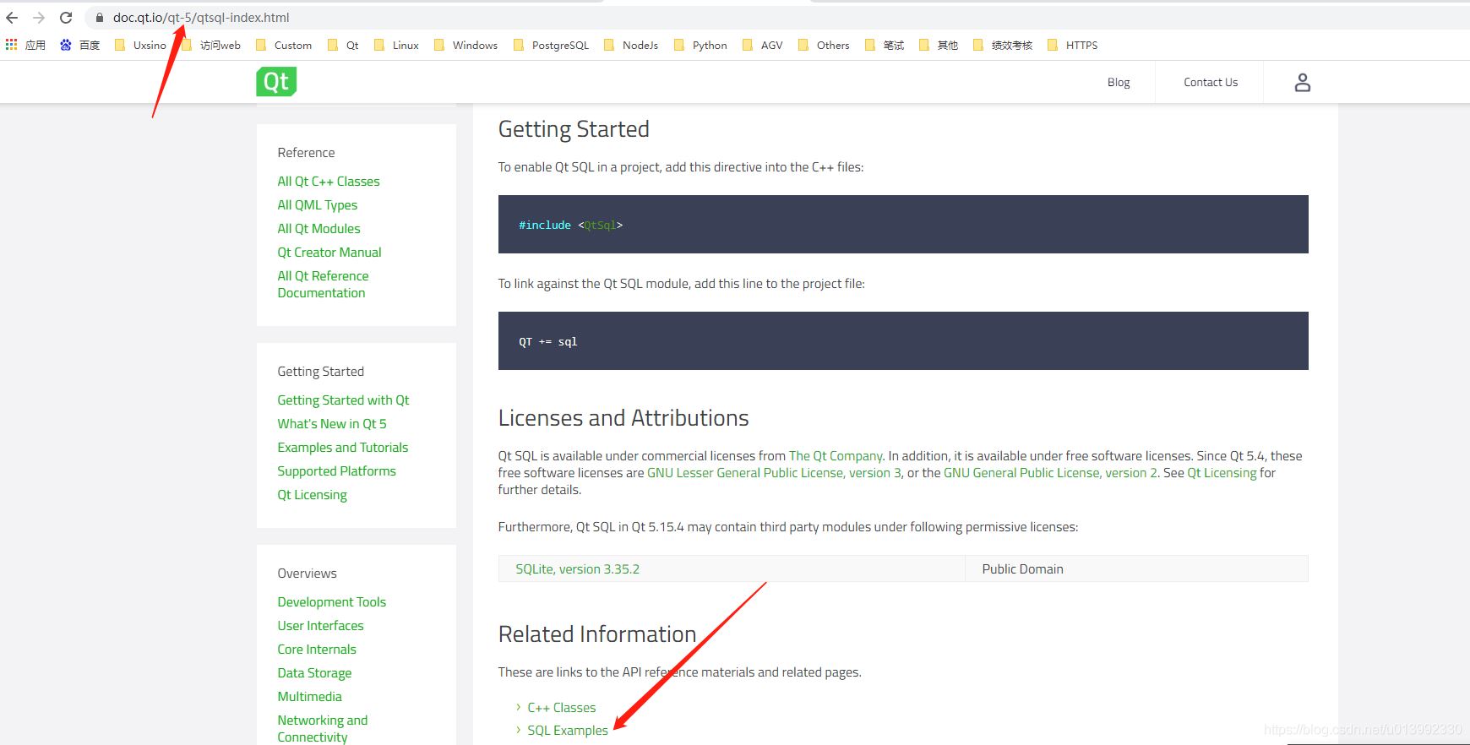Open All Qt C++ Classes link
1470x745 pixels.
tap(329, 181)
